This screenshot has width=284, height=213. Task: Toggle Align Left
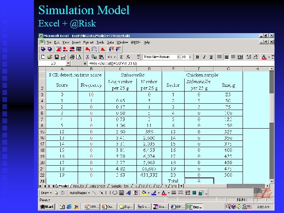(x=219, y=57)
